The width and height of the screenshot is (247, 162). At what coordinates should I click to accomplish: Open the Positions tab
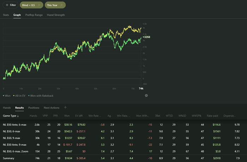(x=34, y=107)
